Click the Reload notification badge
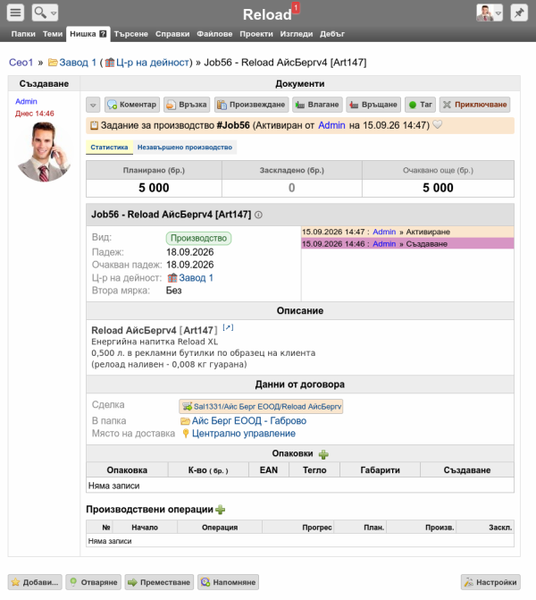This screenshot has width=536, height=600. pos(296,8)
